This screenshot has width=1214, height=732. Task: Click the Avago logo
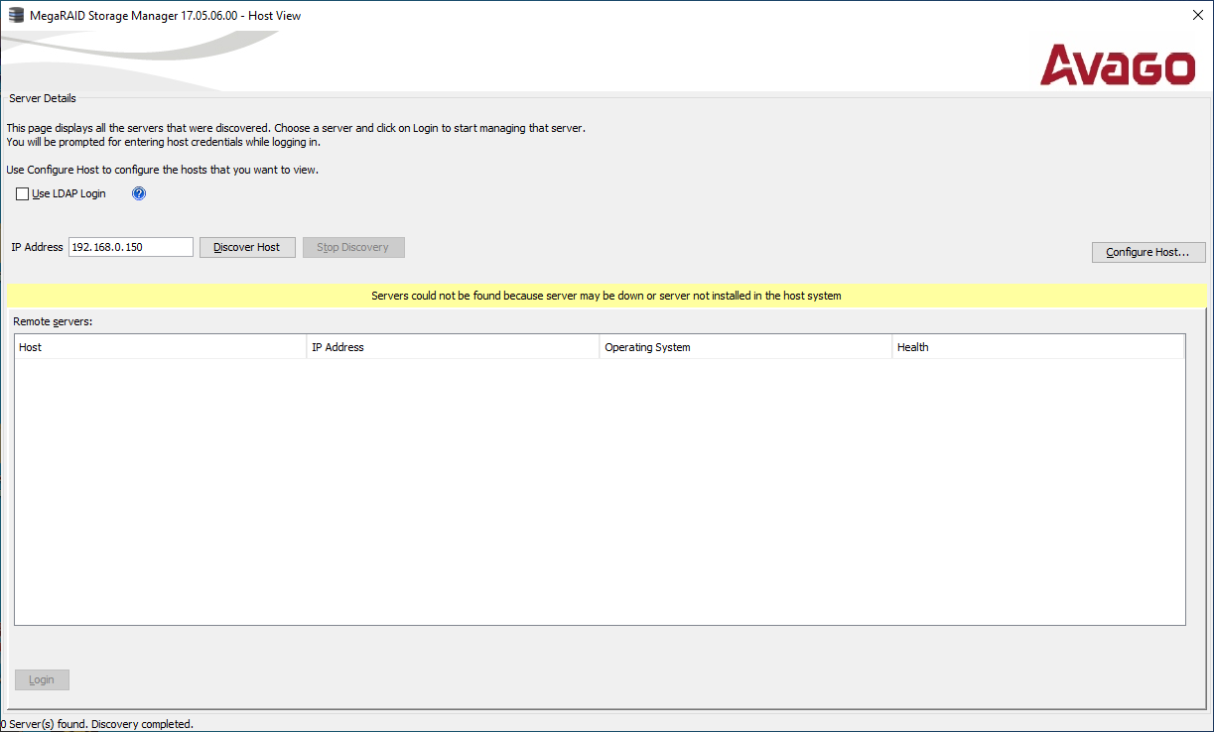point(1118,65)
